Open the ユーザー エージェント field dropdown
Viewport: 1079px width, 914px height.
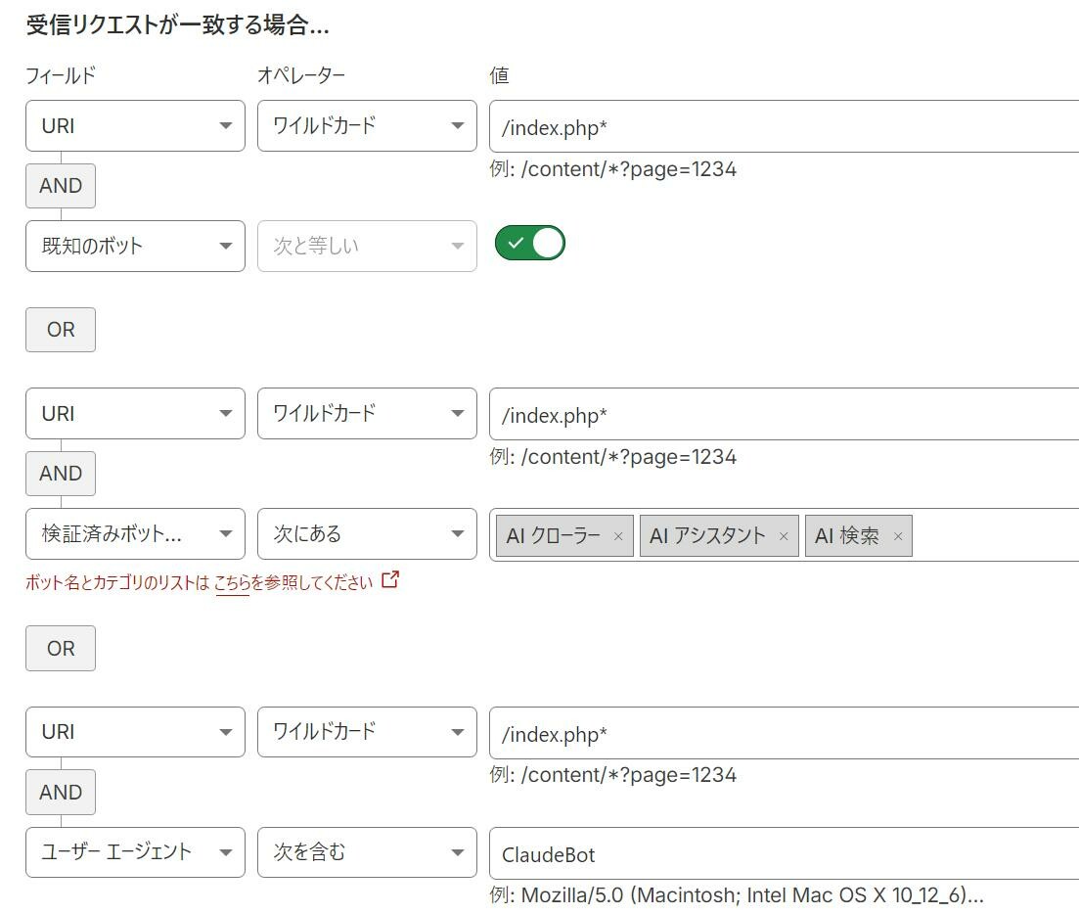(x=135, y=852)
